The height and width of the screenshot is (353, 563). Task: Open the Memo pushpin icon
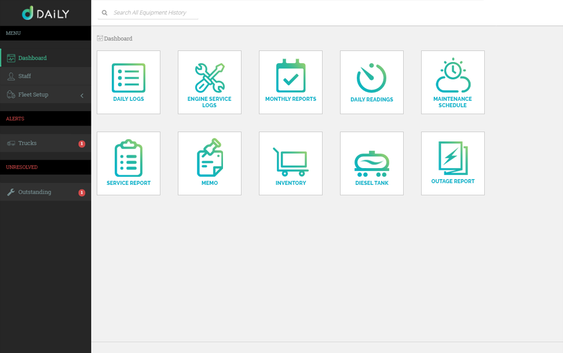(x=209, y=158)
